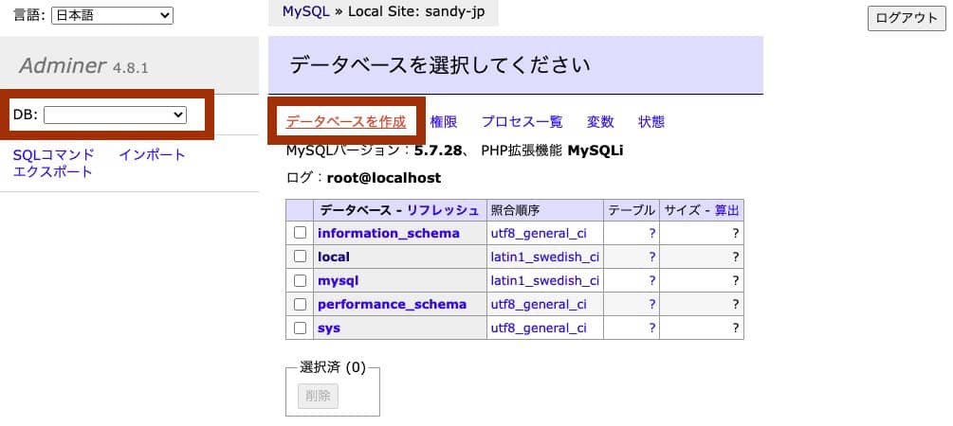This screenshot has width=953, height=426.
Task: Check the sys database checkbox
Action: (x=300, y=328)
